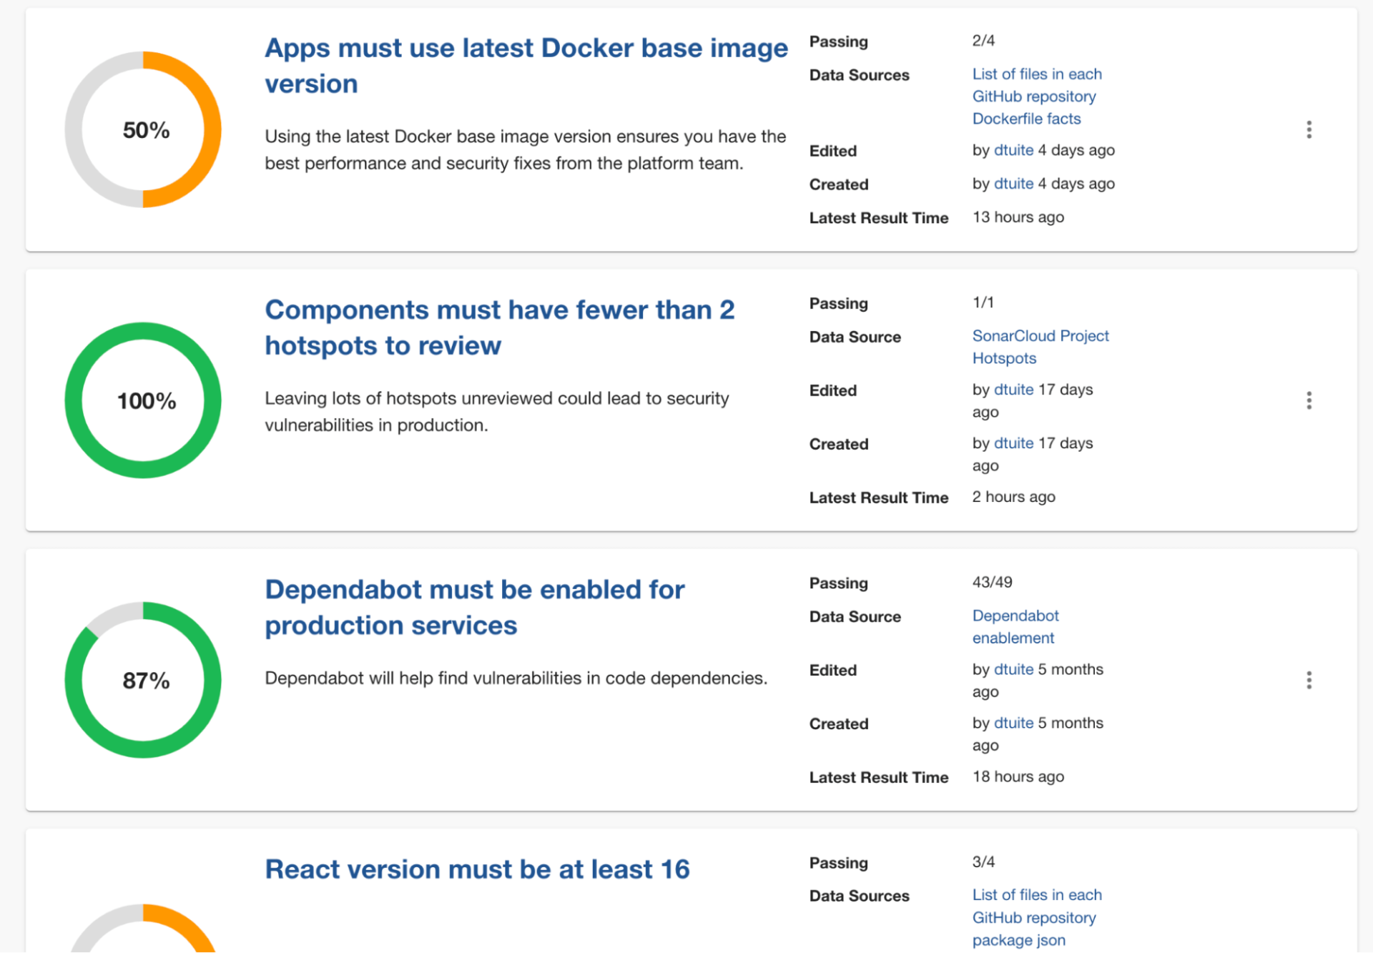Click the 50% progress donut
This screenshot has width=1373, height=953.
click(143, 129)
